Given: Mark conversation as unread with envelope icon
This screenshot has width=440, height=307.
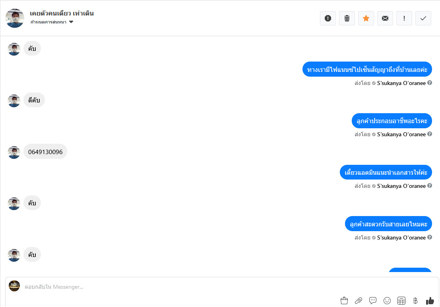Looking at the screenshot, I should pyautogui.click(x=385, y=19).
